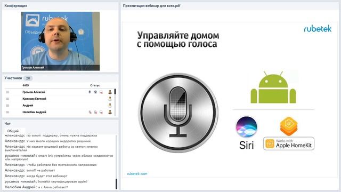Click chat message 'homekit сертифицирован apple?'
The image size is (341, 192).
63,181
